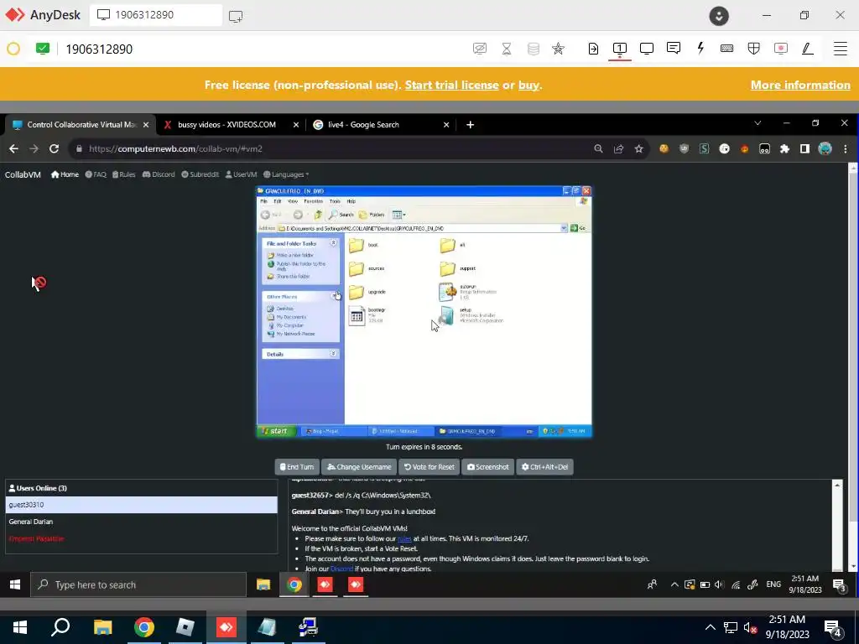Click the chat scrollbar up arrow
Image resolution: width=859 pixels, height=644 pixels.
point(837,485)
